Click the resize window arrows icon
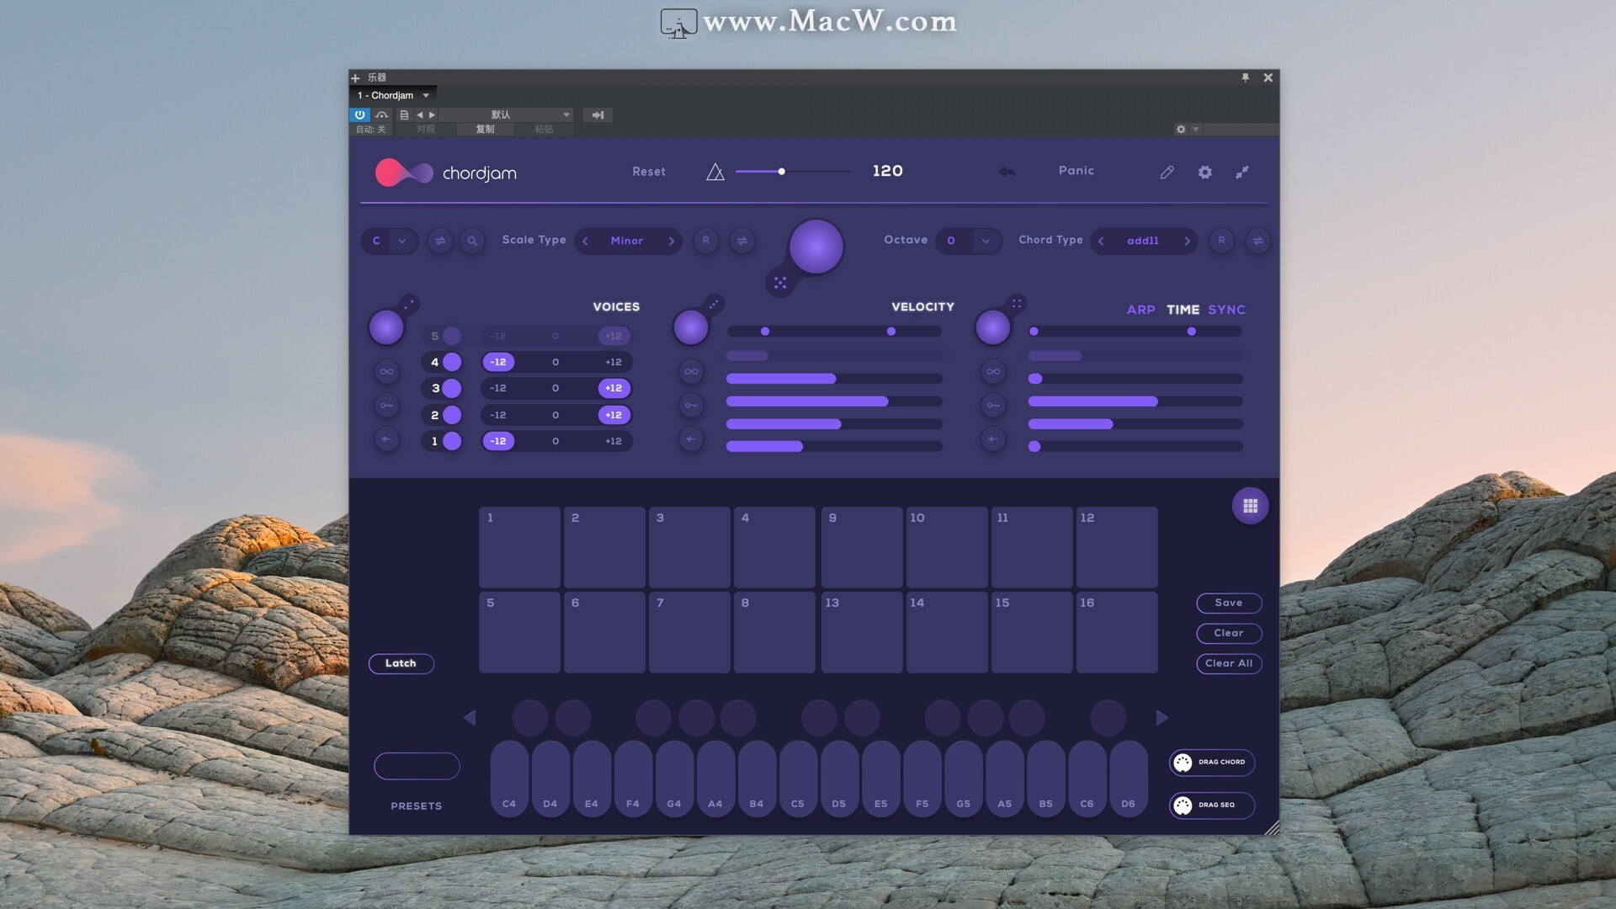Viewport: 1616px width, 909px height. pos(1242,172)
